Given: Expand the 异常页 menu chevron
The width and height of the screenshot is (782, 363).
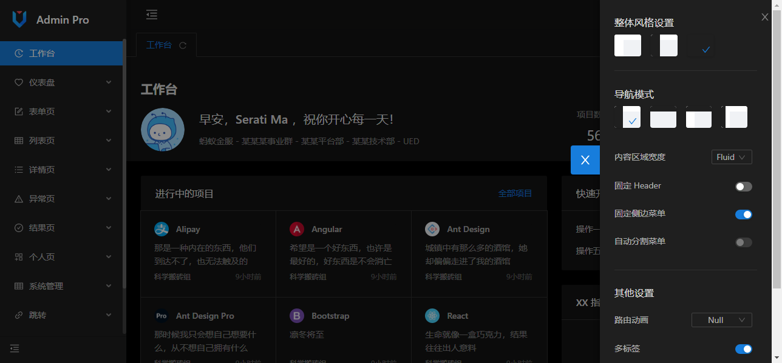Looking at the screenshot, I should [109, 199].
